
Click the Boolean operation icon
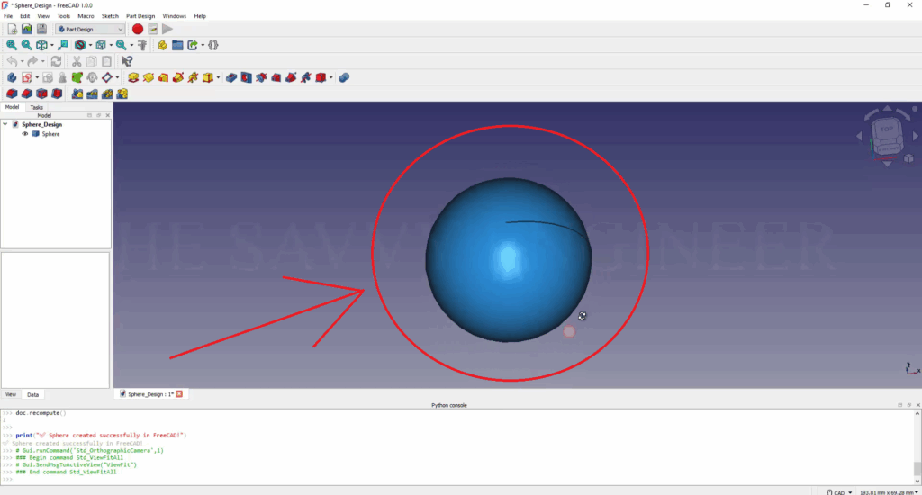pyautogui.click(x=344, y=77)
